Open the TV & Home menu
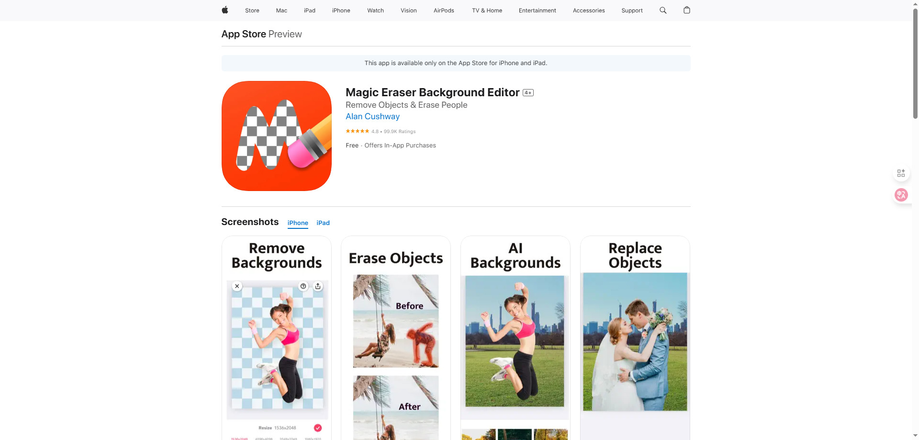Viewport: 919px width, 440px height. (487, 11)
